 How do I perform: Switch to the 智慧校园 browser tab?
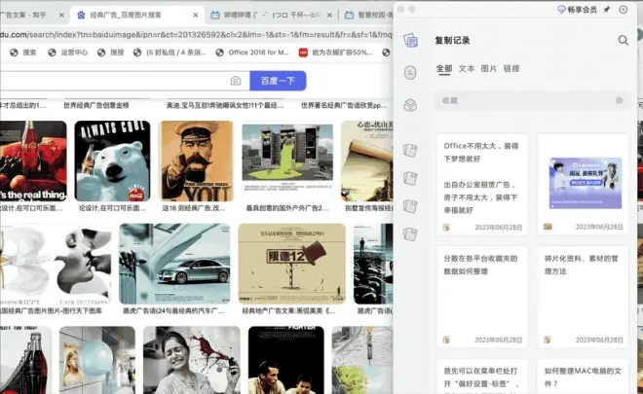pos(366,16)
